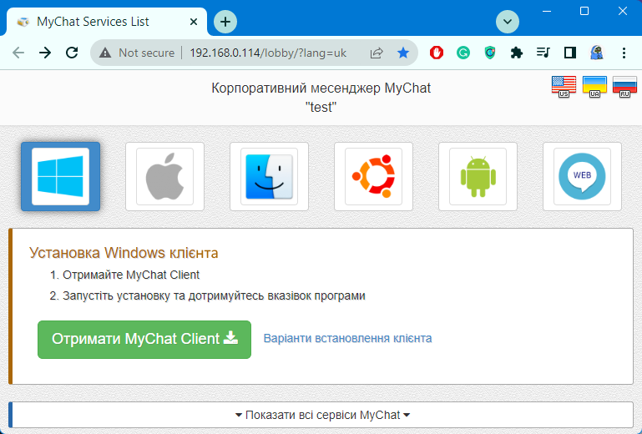This screenshot has width=642, height=434.
Task: Pick the Ubuntu Linux client icon
Action: coord(373,176)
